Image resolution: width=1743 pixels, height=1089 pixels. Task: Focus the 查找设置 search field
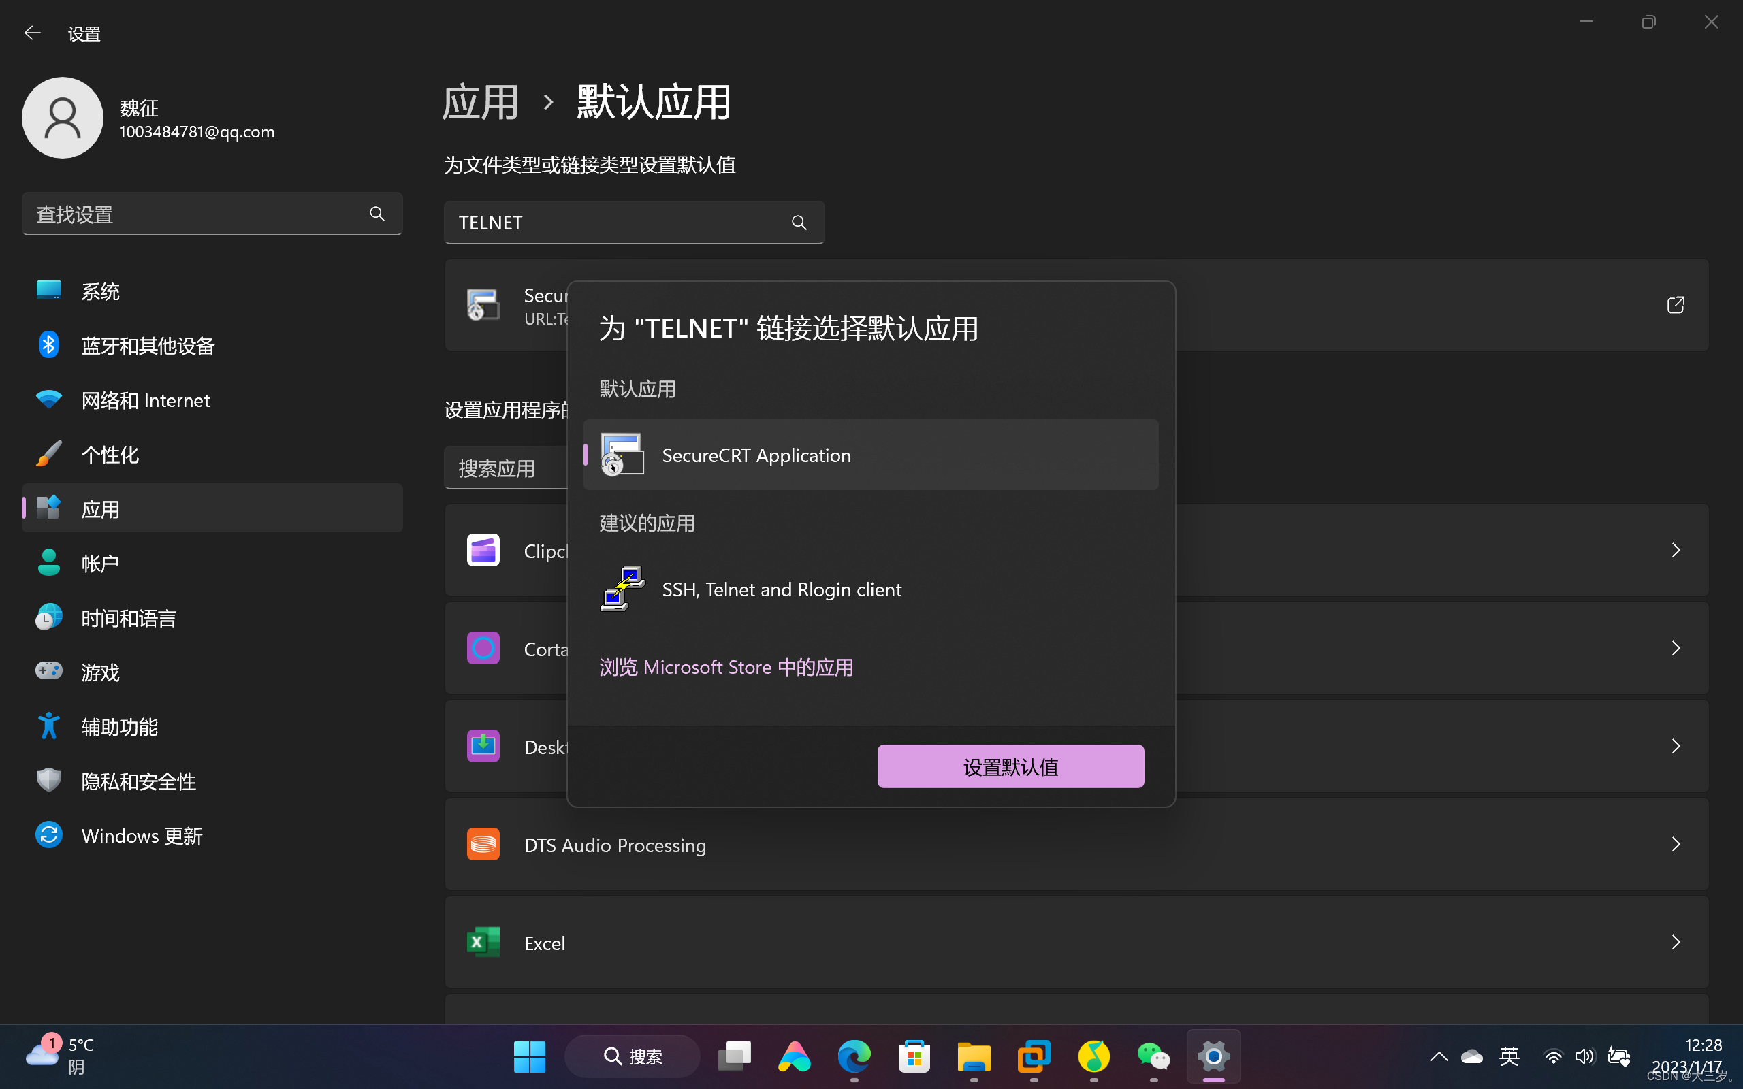195,214
